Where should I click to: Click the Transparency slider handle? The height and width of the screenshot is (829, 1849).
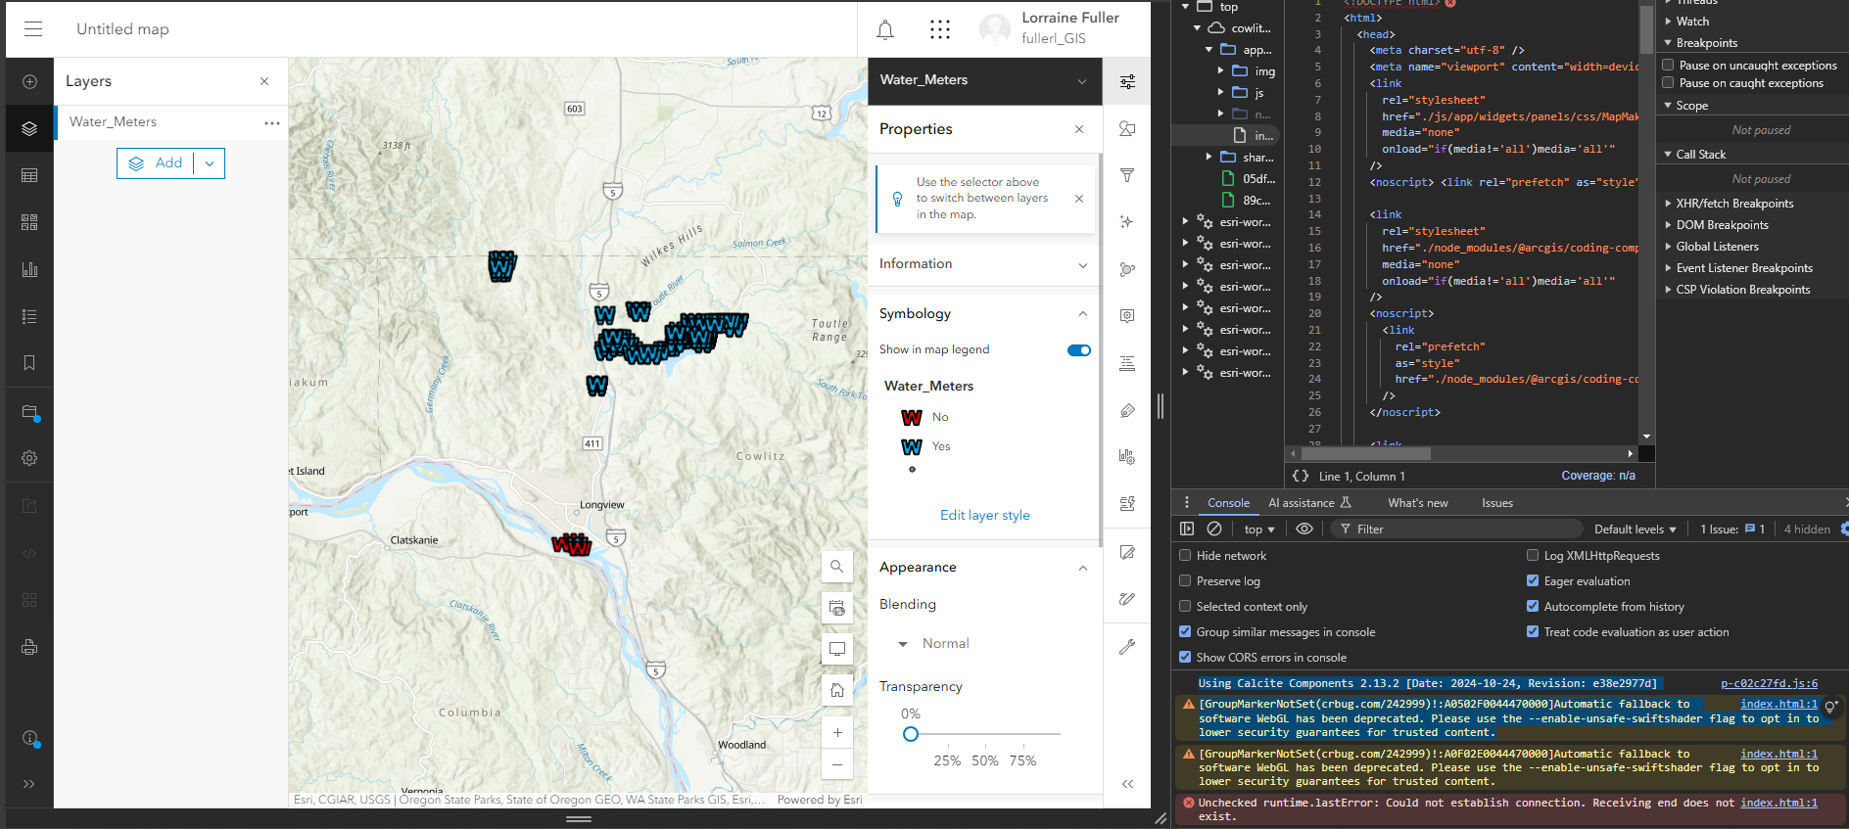(x=911, y=734)
